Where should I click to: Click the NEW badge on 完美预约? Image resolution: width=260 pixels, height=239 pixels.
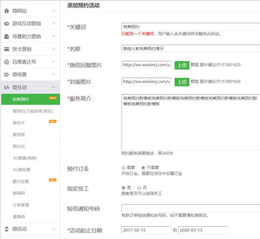pyautogui.click(x=53, y=98)
